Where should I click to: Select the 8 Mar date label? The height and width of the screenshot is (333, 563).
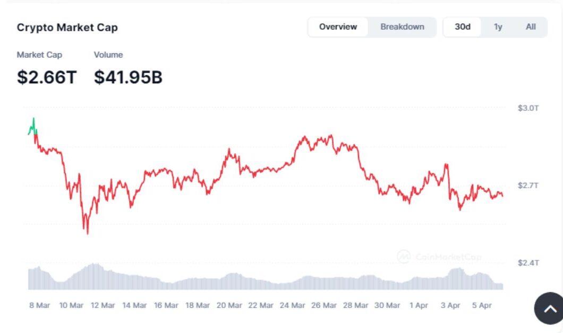pos(39,305)
